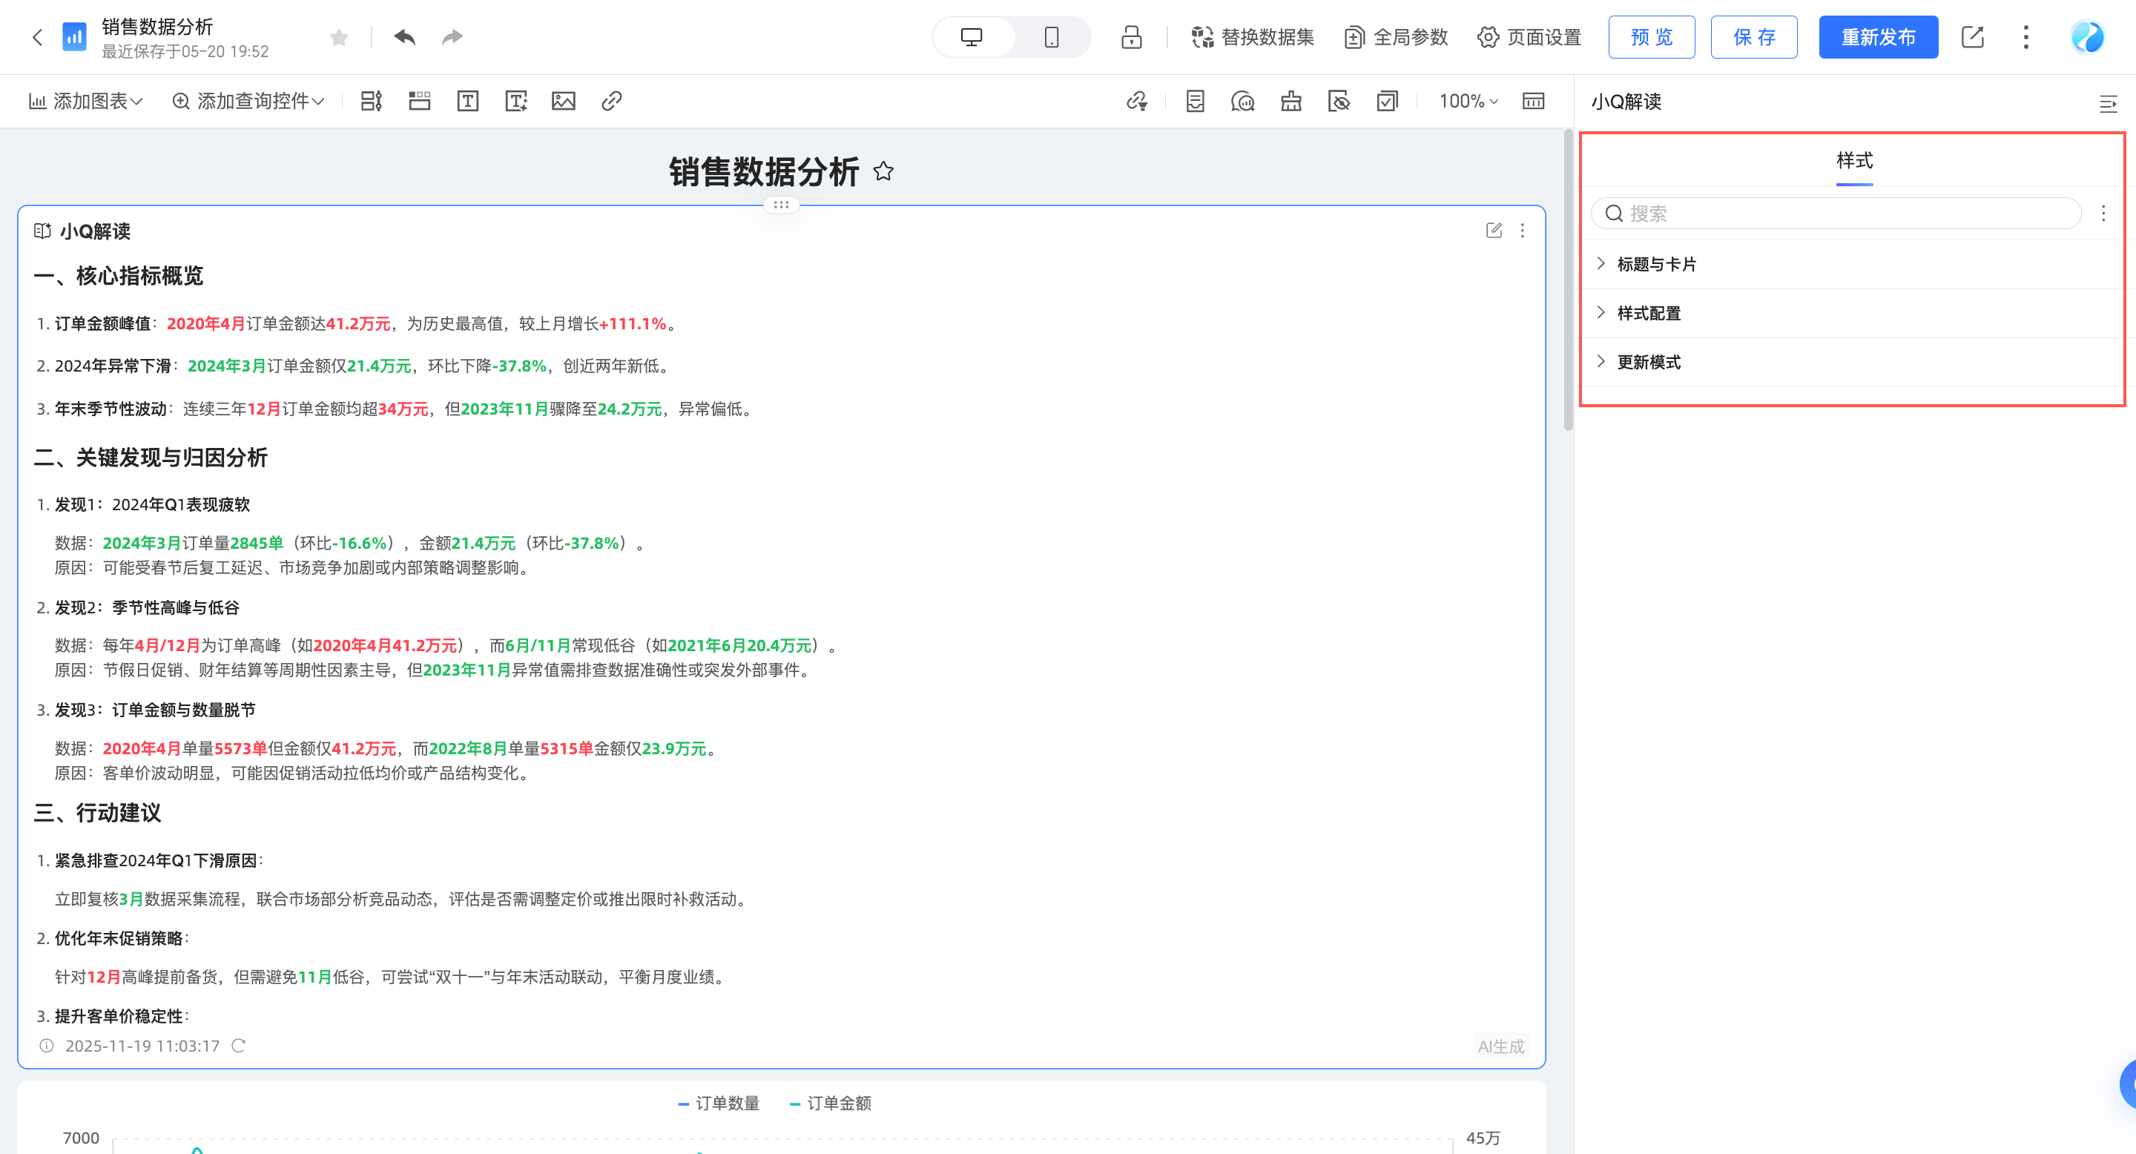2136x1154 pixels.
Task: Insert an image component
Action: point(563,101)
